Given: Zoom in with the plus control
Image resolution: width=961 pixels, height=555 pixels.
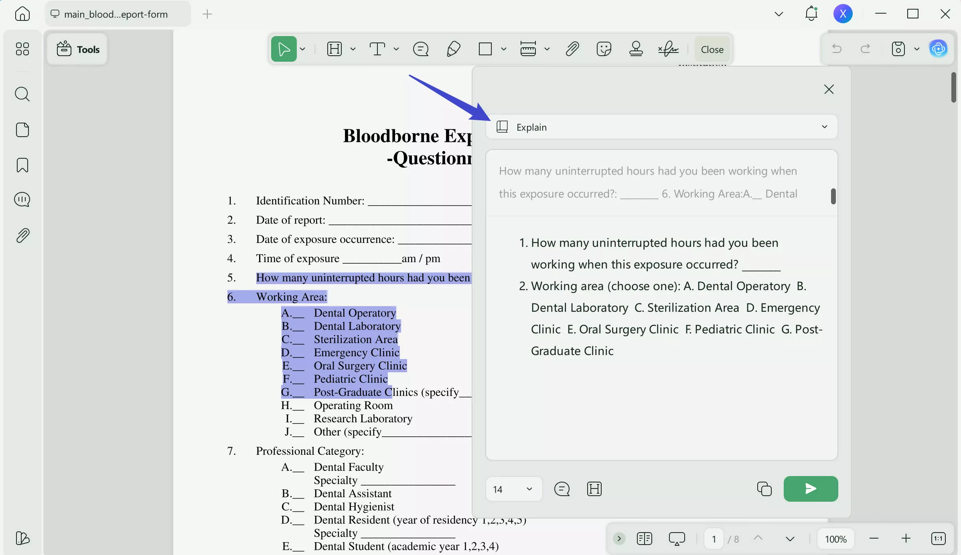Looking at the screenshot, I should (906, 539).
